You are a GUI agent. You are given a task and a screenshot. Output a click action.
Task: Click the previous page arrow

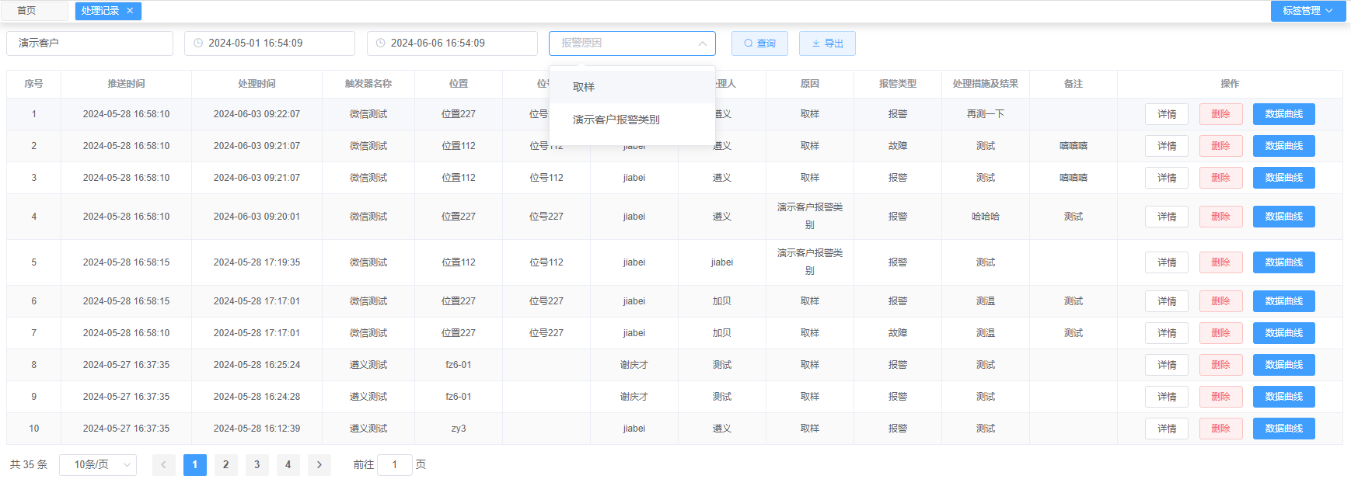(x=164, y=465)
